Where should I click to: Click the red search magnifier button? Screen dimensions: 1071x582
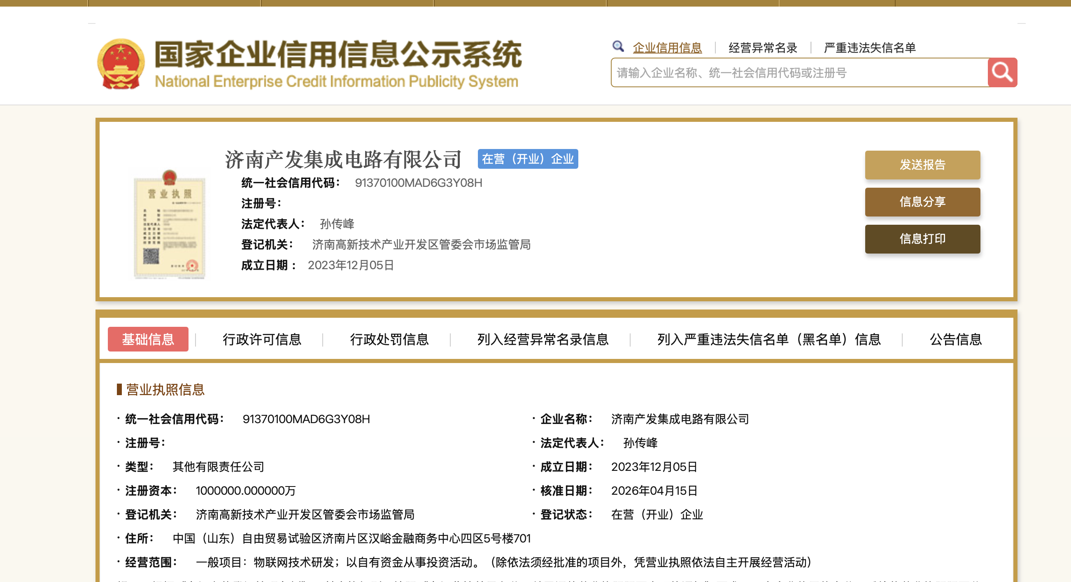pos(1002,72)
